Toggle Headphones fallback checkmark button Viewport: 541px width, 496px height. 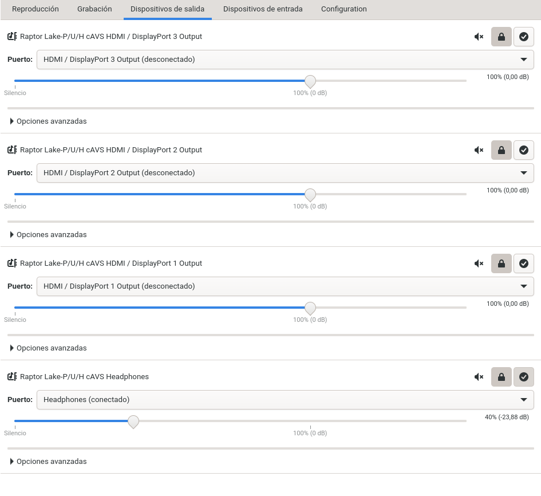[524, 377]
